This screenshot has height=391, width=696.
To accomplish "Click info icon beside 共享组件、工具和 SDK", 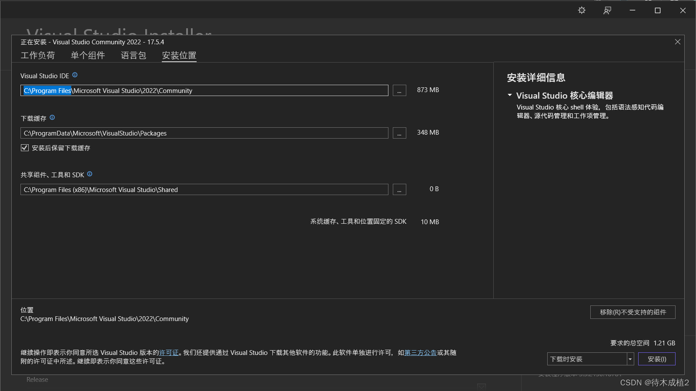I will pyautogui.click(x=90, y=174).
